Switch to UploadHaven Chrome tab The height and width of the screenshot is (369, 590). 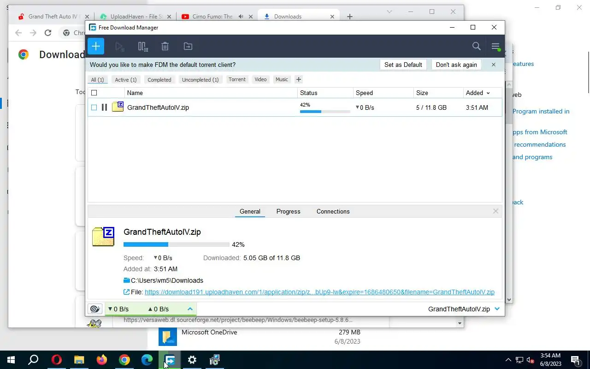coord(136,16)
